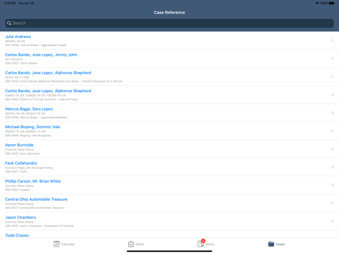Open Carlos Bando, Jose Lopez, Jimmy John case
Screen dimensions: 339x254
point(41,55)
